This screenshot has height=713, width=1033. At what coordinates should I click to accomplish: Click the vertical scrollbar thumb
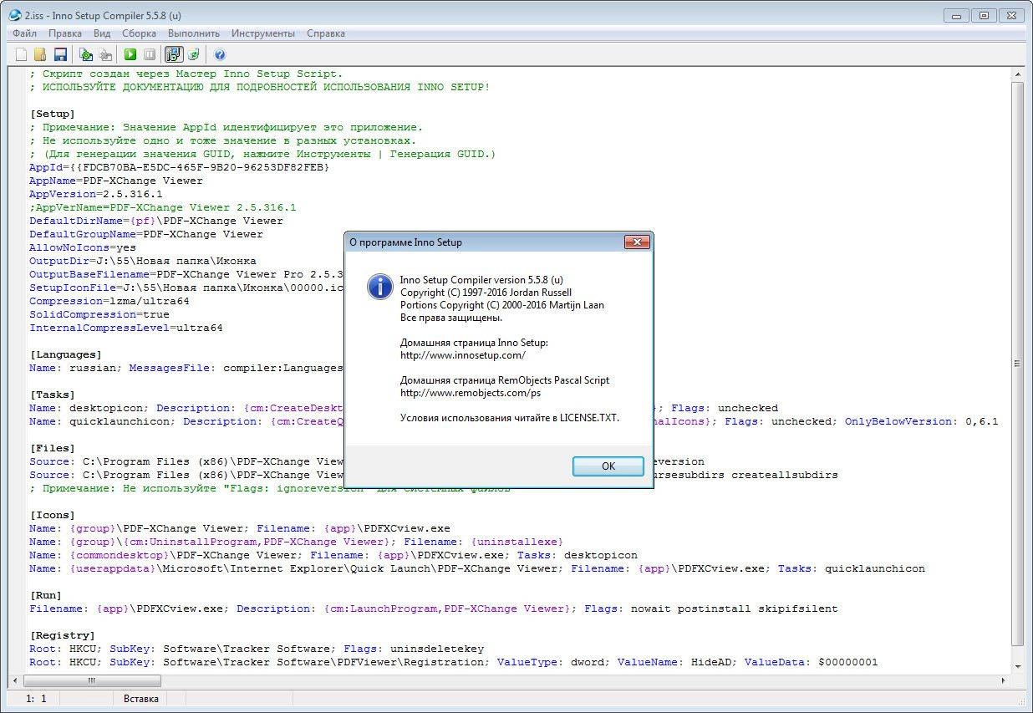pos(1017,364)
